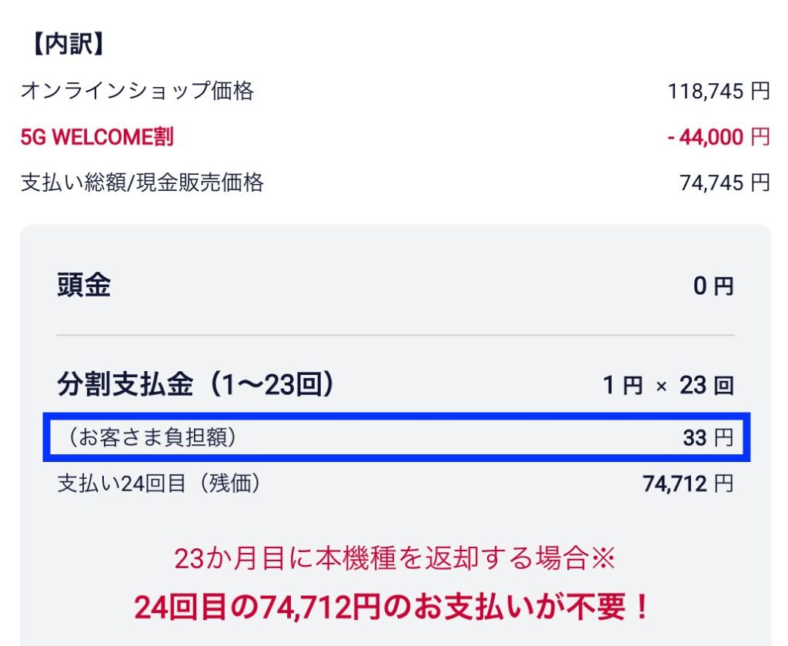Click the 74,745 円 total payment amount

click(724, 182)
